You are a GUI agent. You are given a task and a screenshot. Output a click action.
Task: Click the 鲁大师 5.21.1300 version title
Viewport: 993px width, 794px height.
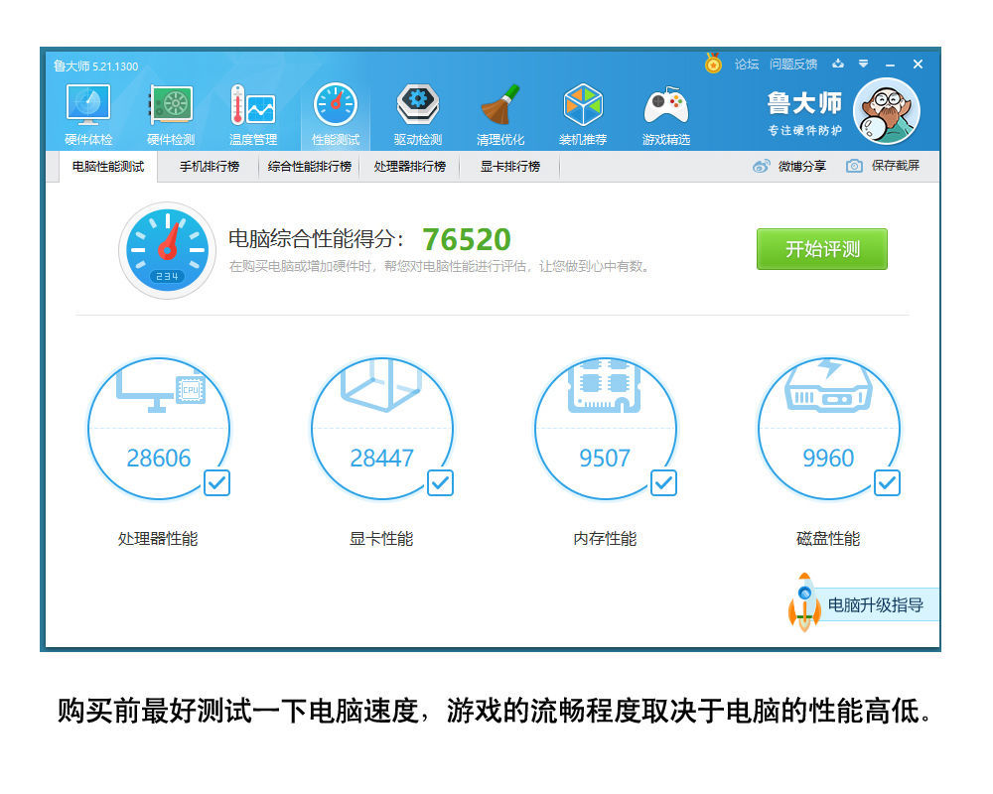point(95,66)
